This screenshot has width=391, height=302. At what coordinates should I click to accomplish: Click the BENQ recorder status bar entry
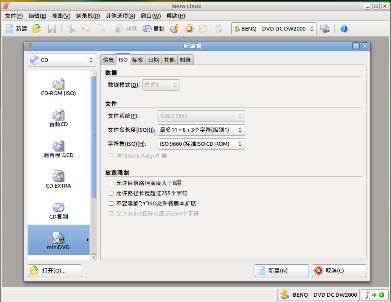318,295
